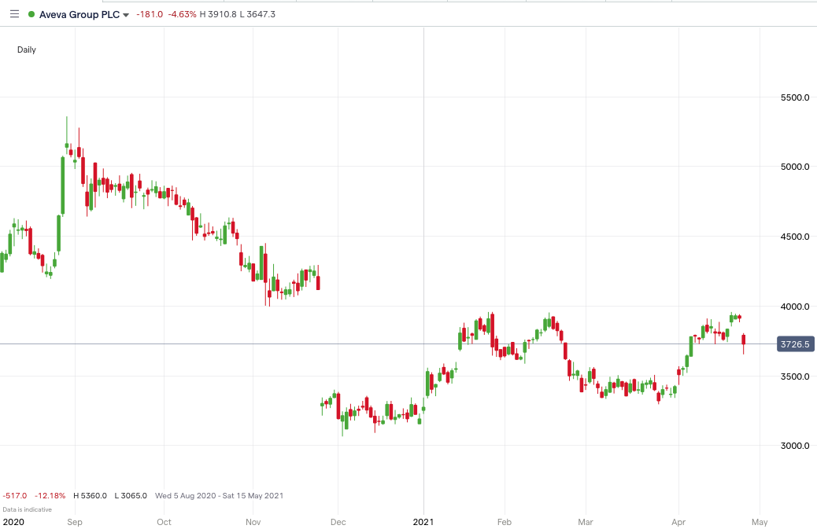Open the hamburger menu icon
Screen dimensions: 817x529
(14, 13)
